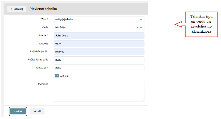Focus the Marka field with John Deere
The width and height of the screenshot is (221, 119).
pyautogui.click(x=99, y=36)
